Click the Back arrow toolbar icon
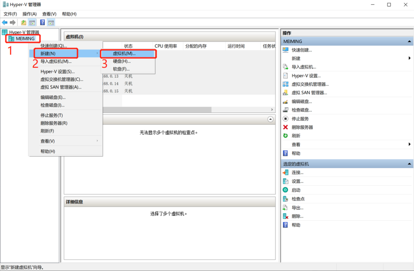 click(x=5, y=23)
